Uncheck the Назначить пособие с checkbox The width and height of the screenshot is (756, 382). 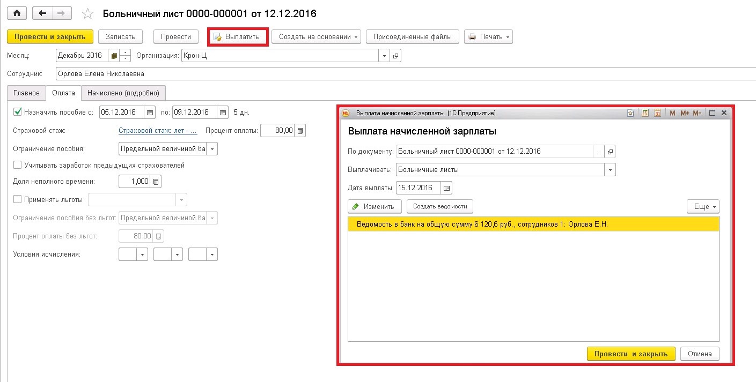[x=17, y=112]
